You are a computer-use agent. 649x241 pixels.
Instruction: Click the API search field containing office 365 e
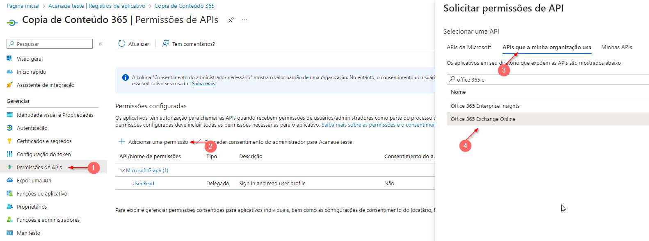pyautogui.click(x=548, y=80)
